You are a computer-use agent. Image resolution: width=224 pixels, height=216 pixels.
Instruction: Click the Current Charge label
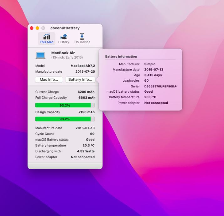[47, 92]
